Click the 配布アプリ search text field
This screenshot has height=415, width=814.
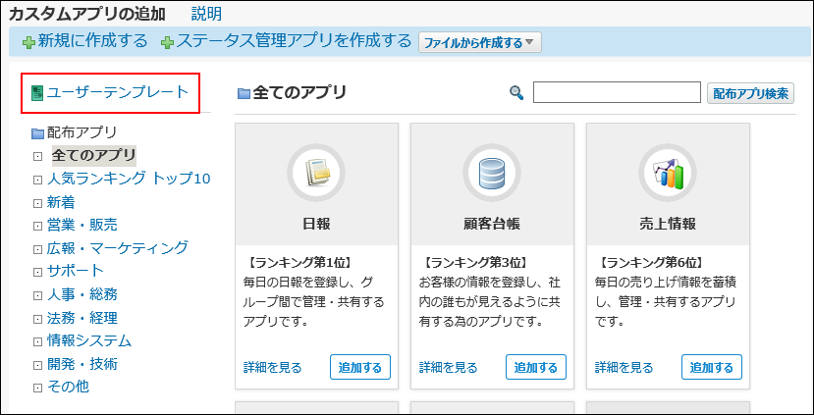pos(618,92)
